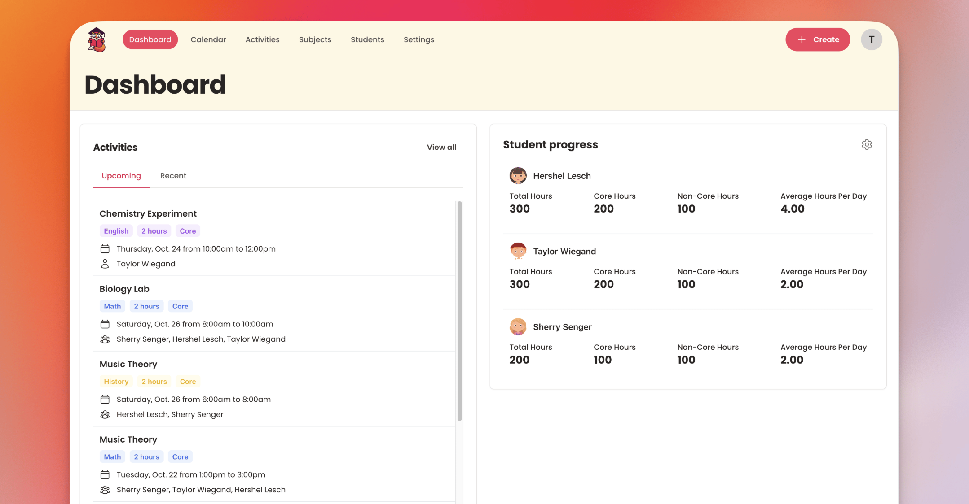This screenshot has width=969, height=504.
Task: Click Sherry Senger's avatar
Action: (518, 327)
